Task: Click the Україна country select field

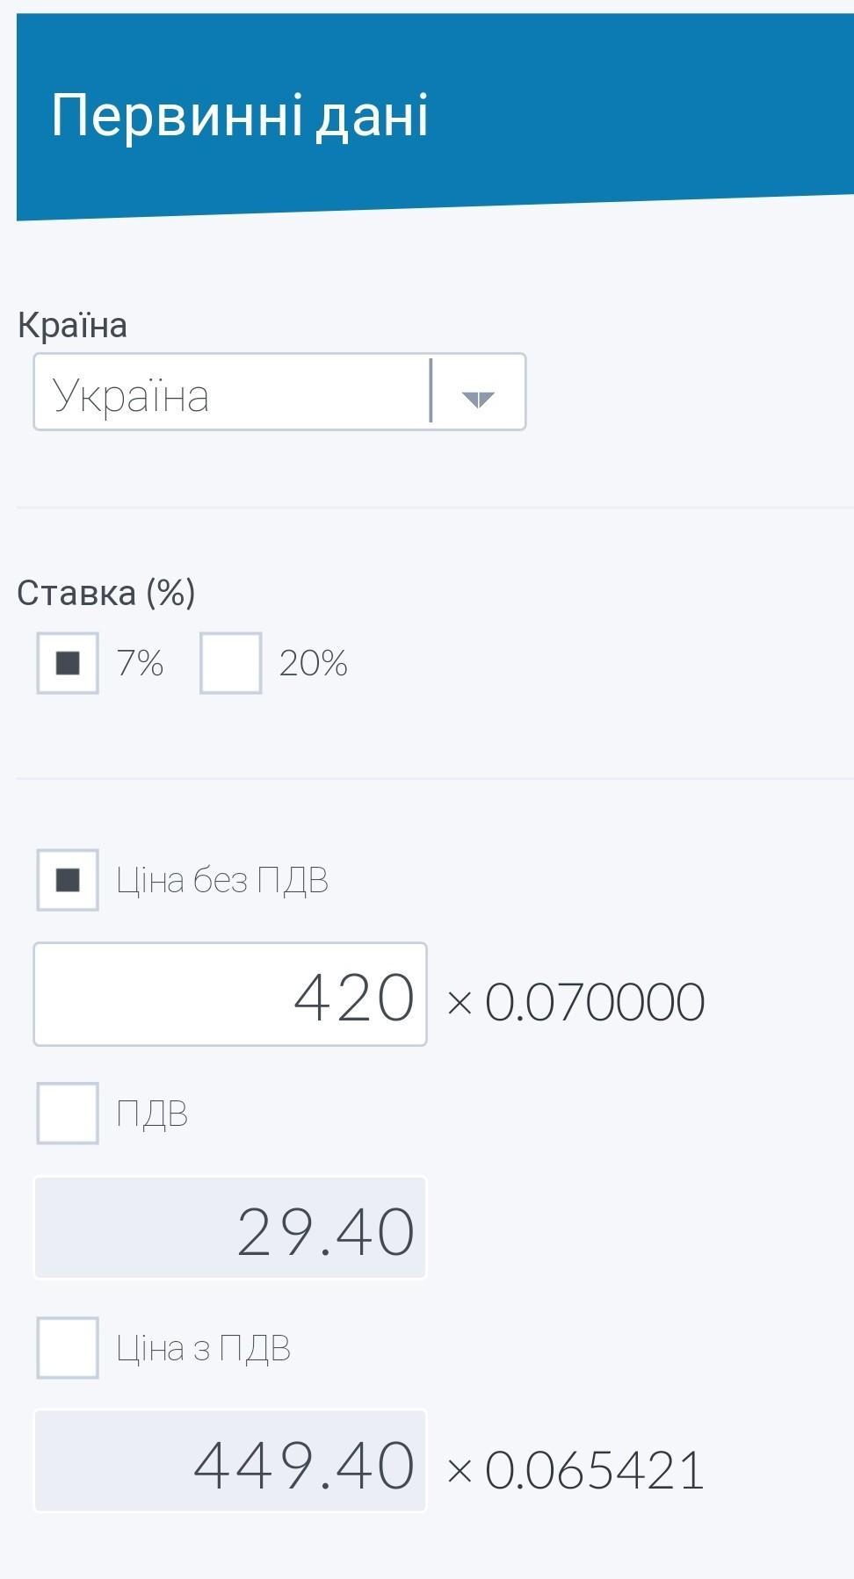Action: tap(231, 393)
